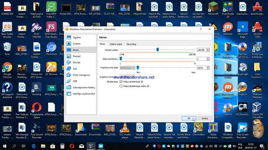
Task: Open the Dźwięk audio category
Action: click(81, 62)
